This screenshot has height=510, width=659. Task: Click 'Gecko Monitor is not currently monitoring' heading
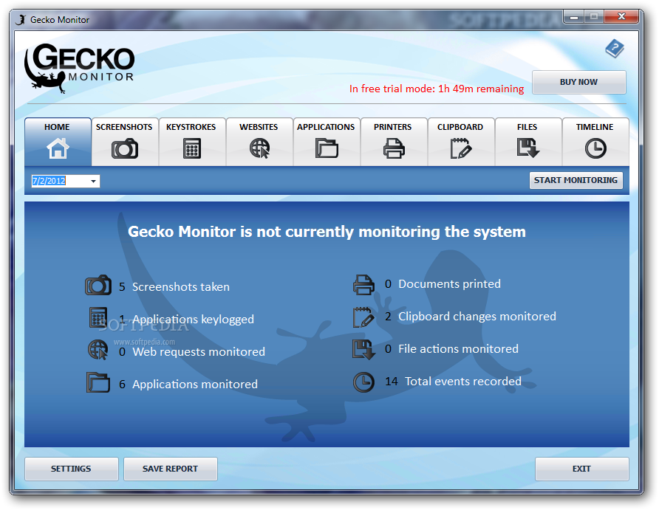[x=327, y=232]
